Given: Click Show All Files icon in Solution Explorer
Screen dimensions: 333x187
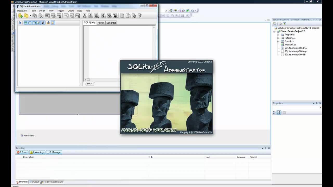Looking at the screenshot, I should [x=280, y=24].
